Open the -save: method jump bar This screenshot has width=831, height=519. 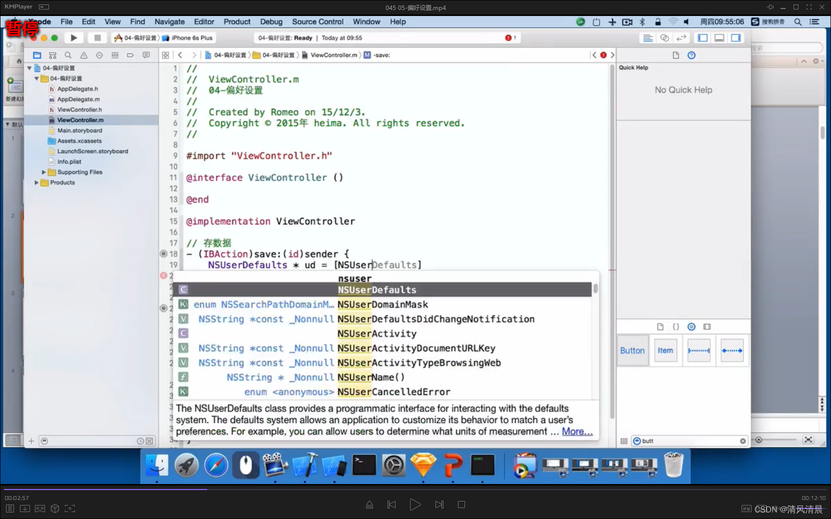click(377, 55)
